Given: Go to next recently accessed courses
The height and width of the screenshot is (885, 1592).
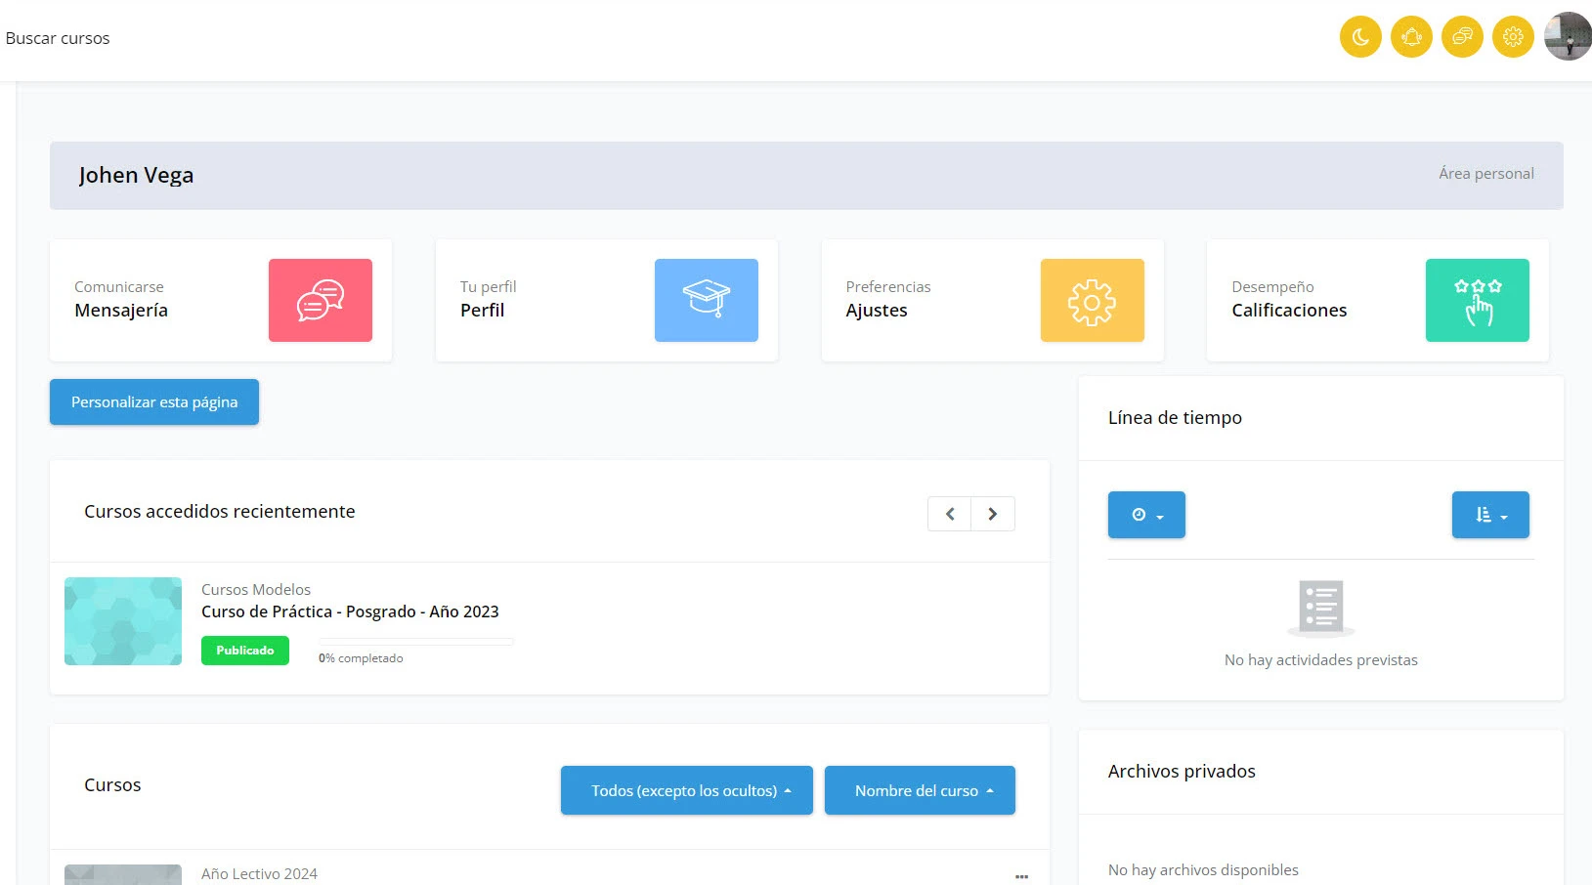Looking at the screenshot, I should click(993, 514).
